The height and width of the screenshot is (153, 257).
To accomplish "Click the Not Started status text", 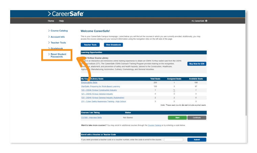I will point(128,118).
